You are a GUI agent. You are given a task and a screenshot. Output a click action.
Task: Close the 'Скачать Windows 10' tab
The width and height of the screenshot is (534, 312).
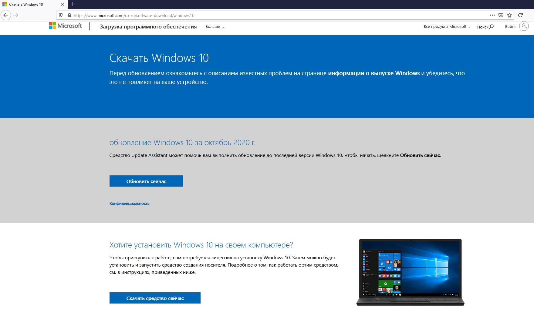coord(62,4)
